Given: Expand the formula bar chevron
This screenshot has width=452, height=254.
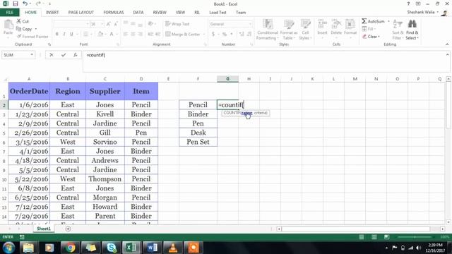Looking at the screenshot, I should [x=447, y=55].
